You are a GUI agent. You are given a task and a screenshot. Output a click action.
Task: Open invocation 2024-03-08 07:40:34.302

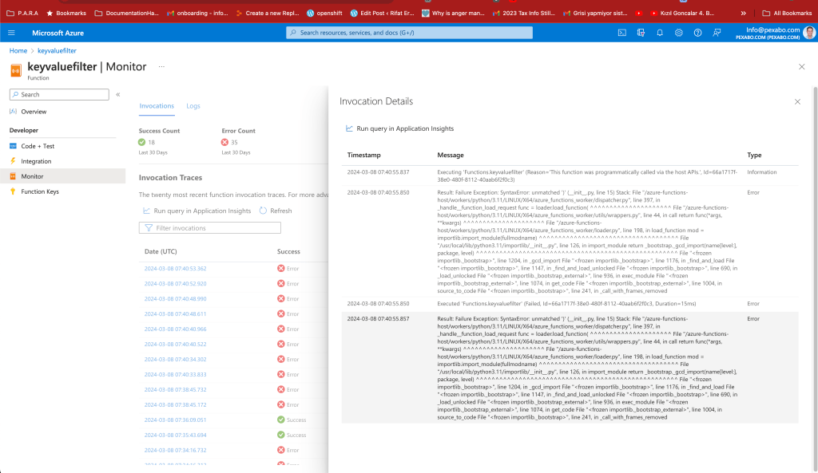point(175,360)
